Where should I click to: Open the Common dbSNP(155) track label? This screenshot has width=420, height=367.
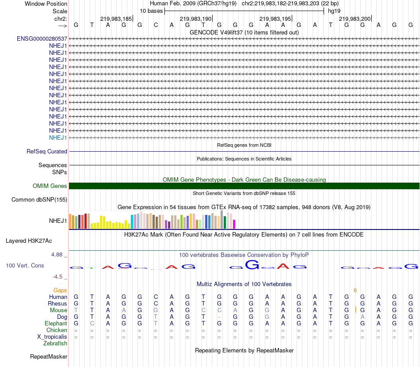point(39,199)
